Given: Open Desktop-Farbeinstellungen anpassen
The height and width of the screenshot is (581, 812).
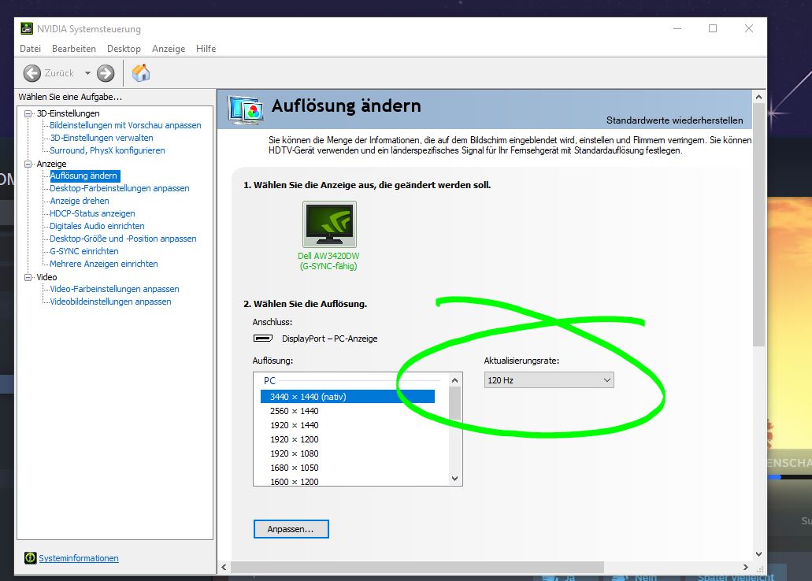Looking at the screenshot, I should coord(120,188).
